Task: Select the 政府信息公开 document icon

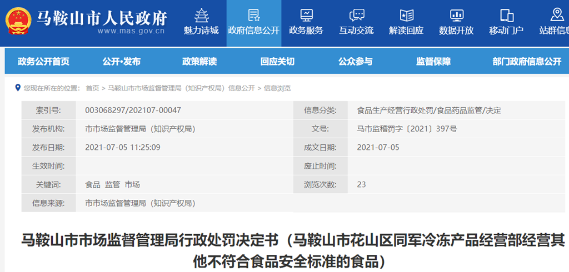Action: click(253, 15)
